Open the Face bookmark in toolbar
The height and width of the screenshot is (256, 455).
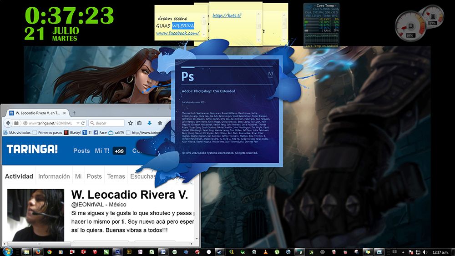tap(100, 132)
